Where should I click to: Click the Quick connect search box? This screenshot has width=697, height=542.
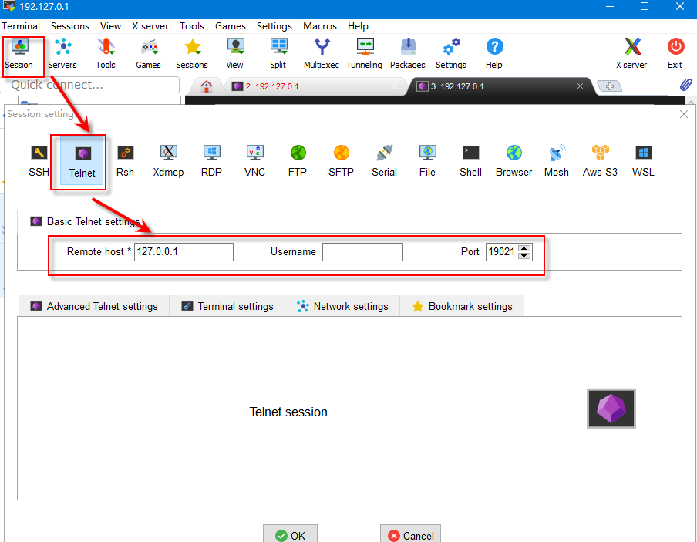(x=90, y=85)
